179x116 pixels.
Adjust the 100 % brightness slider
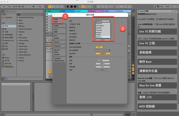[103, 64]
